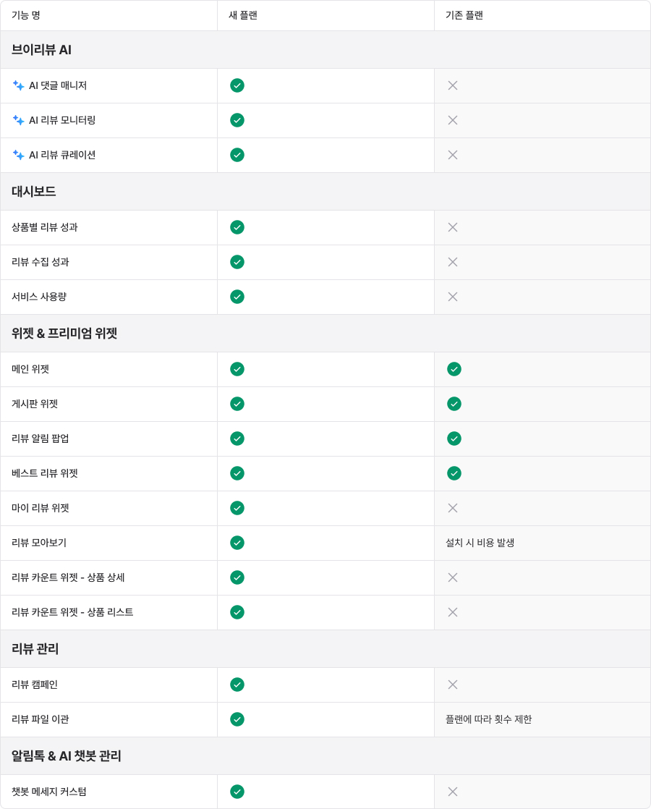
Task: Click the 플랜에 따라 횟수 제한 note
Action: click(488, 719)
